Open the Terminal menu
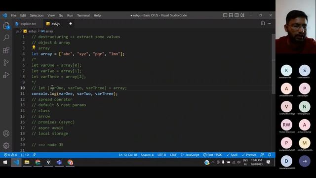The width and height of the screenshot is (316, 178). coord(83,15)
